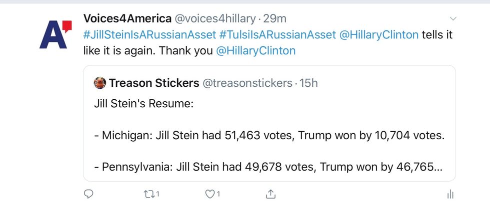Click the reply speech bubble icon

coord(88,193)
